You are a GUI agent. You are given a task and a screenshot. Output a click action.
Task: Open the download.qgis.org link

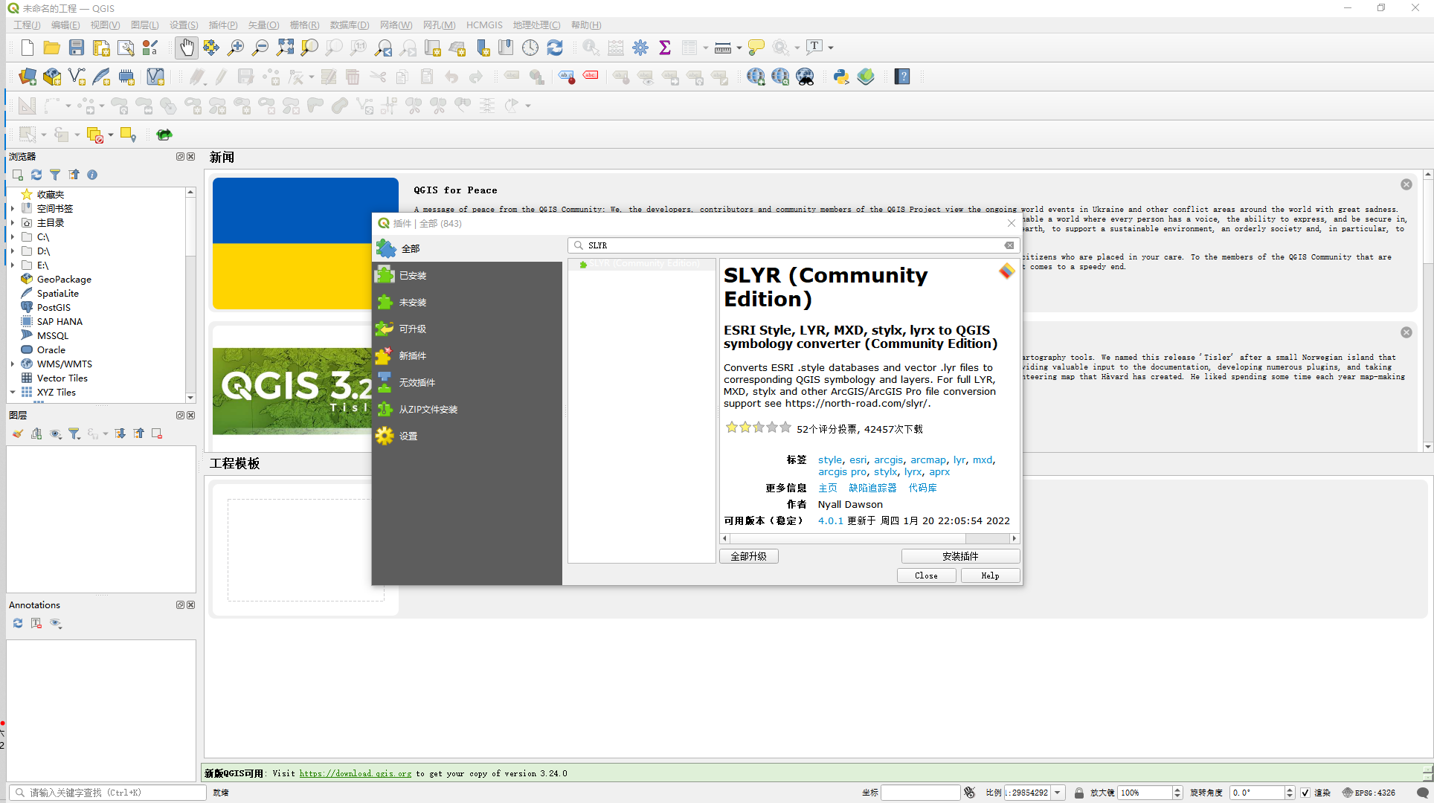pos(355,774)
